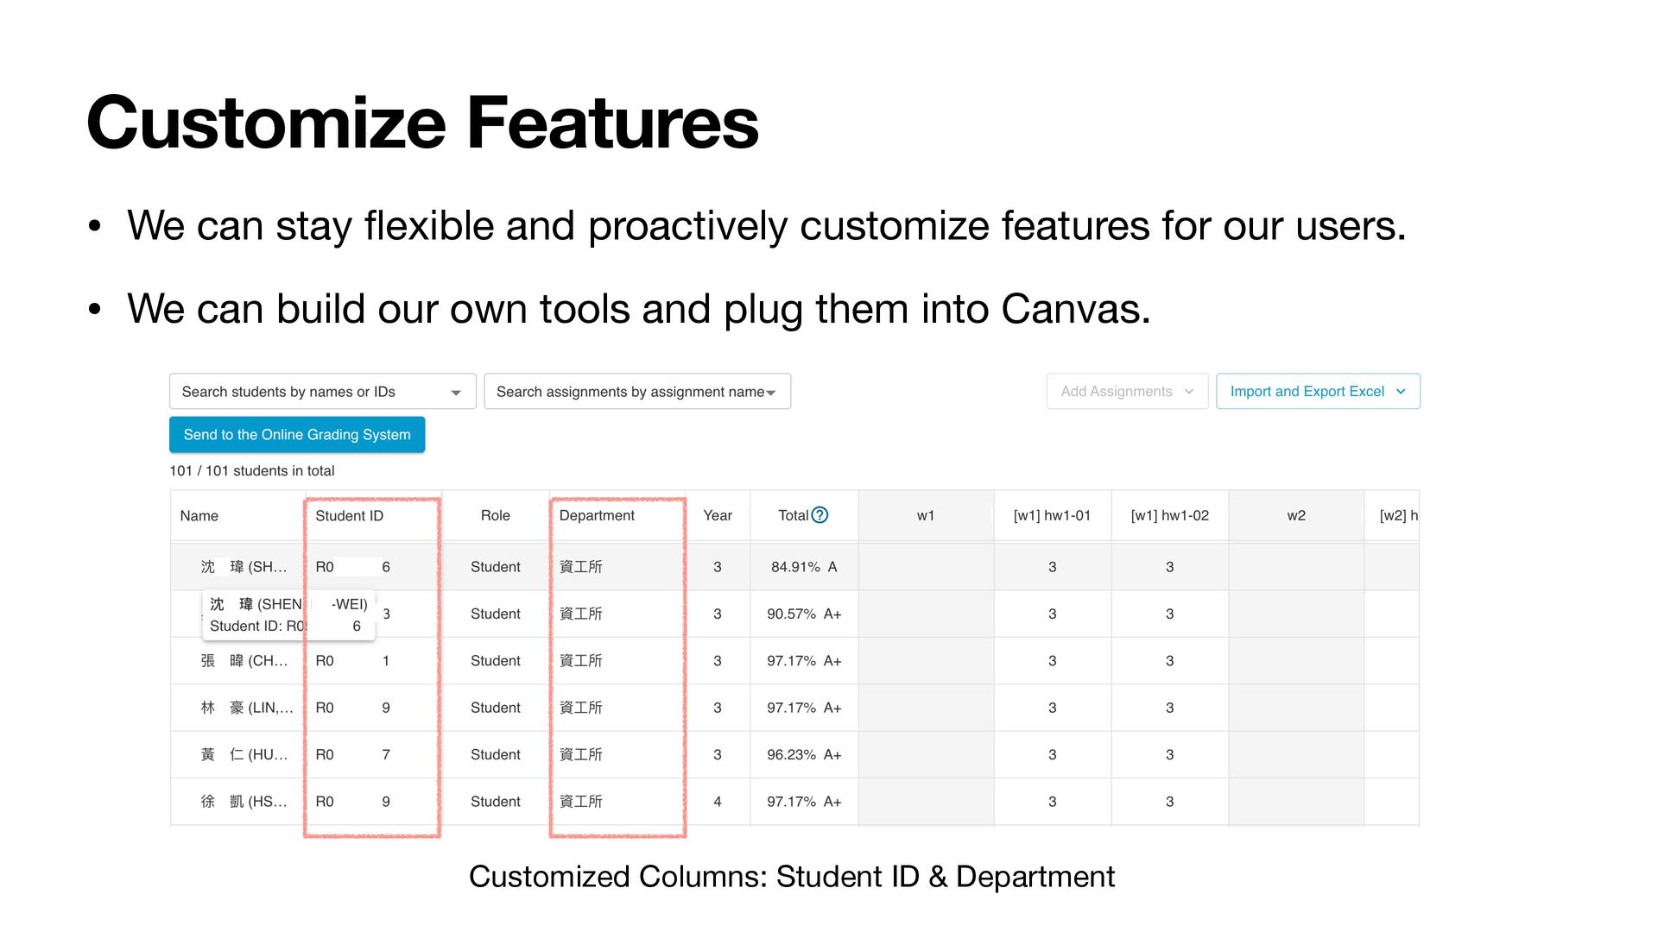1658x932 pixels.
Task: Open the Add Assignments dropdown
Action: (1126, 392)
